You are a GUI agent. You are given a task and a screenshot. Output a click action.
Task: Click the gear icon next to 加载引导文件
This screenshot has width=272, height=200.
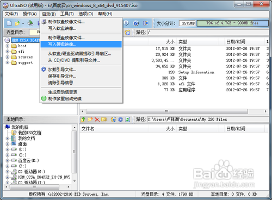[x=44, y=70]
